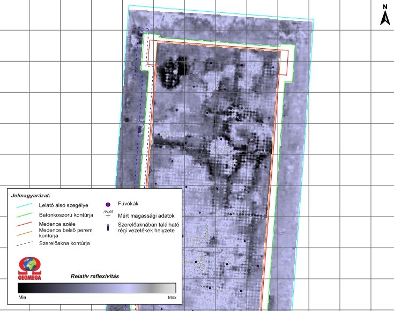Image resolution: width=394 pixels, height=311 pixels.
Task: Click the '101.05' sample elevation value
Action: pos(108,212)
